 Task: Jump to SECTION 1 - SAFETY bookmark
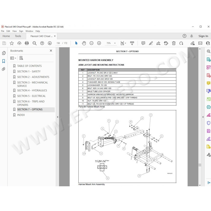pyautogui.click(x=29, y=71)
